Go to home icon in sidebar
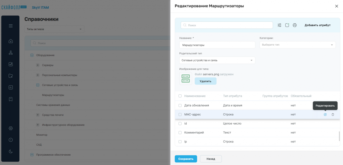Viewport: 343px width, 165px height. (11, 41)
